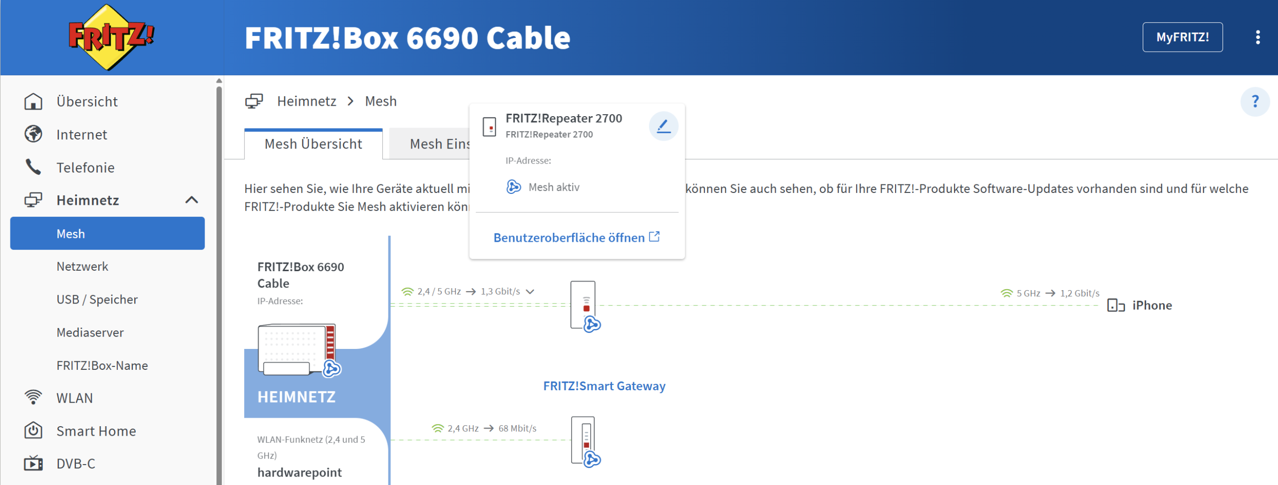This screenshot has width=1278, height=485.
Task: Go to Übersicht in the sidebar
Action: click(87, 102)
